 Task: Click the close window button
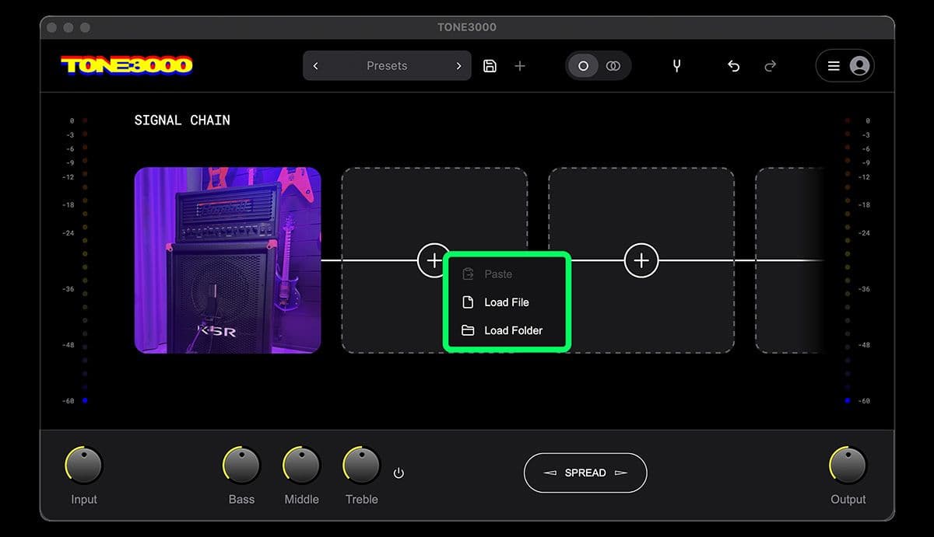[x=51, y=27]
